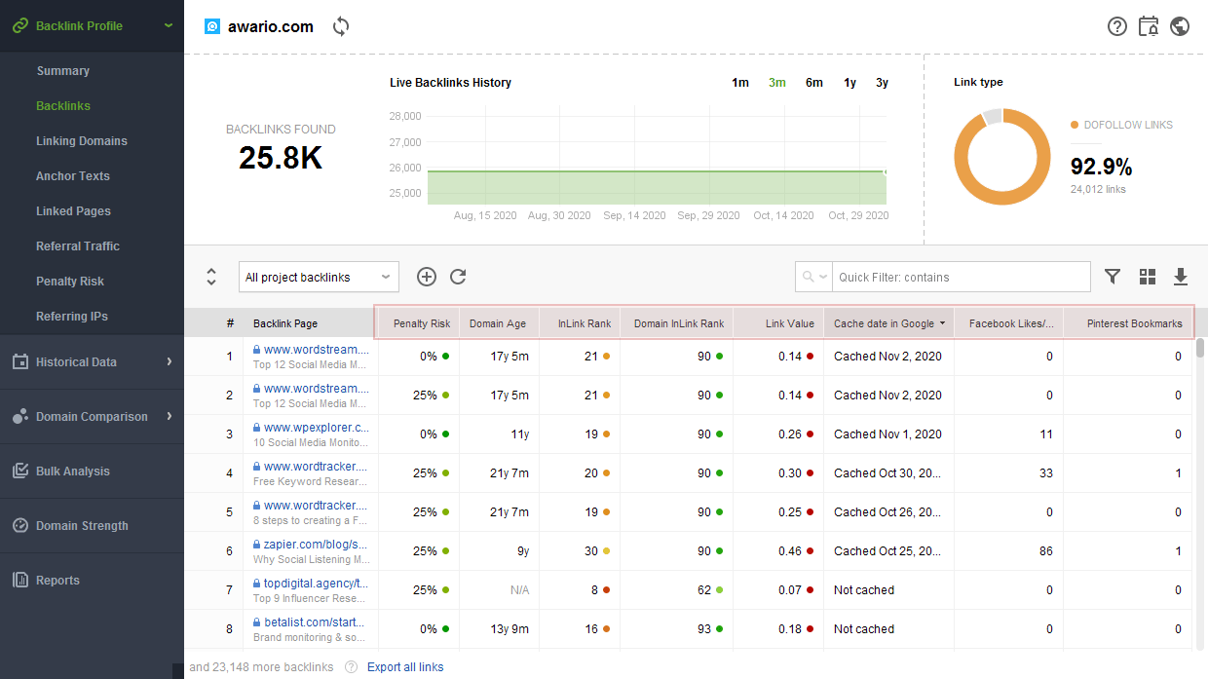
Task: Click the globe icon in top bar
Action: 1180,26
